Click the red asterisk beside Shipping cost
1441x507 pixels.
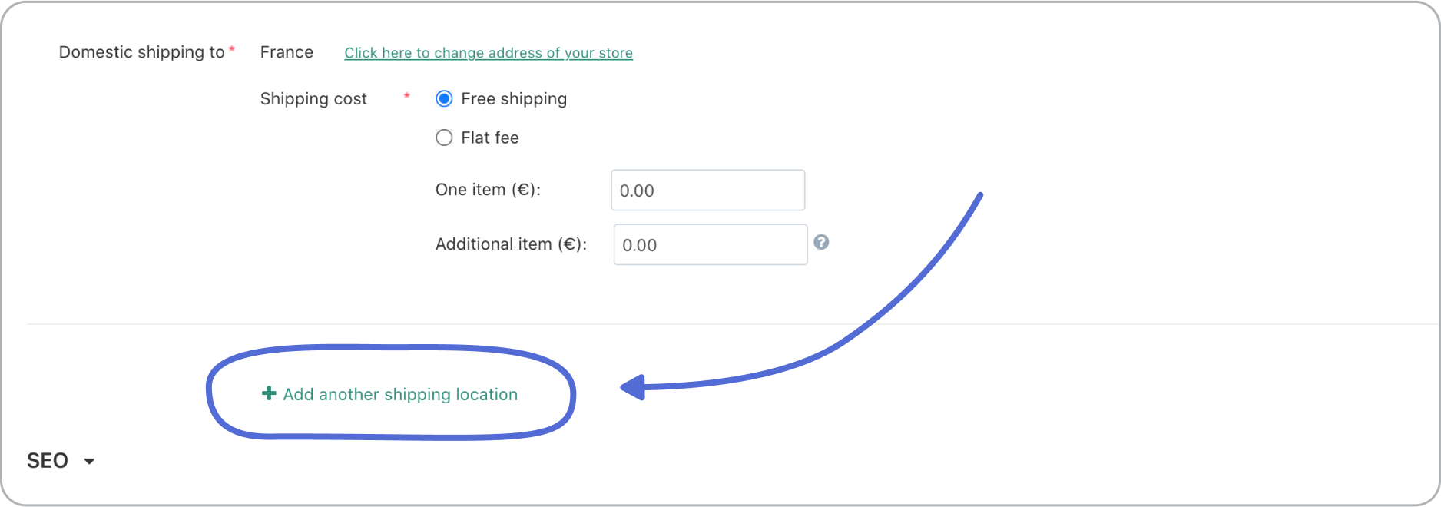(406, 95)
